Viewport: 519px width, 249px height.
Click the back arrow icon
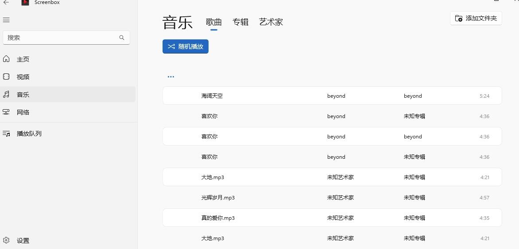pos(6,2)
